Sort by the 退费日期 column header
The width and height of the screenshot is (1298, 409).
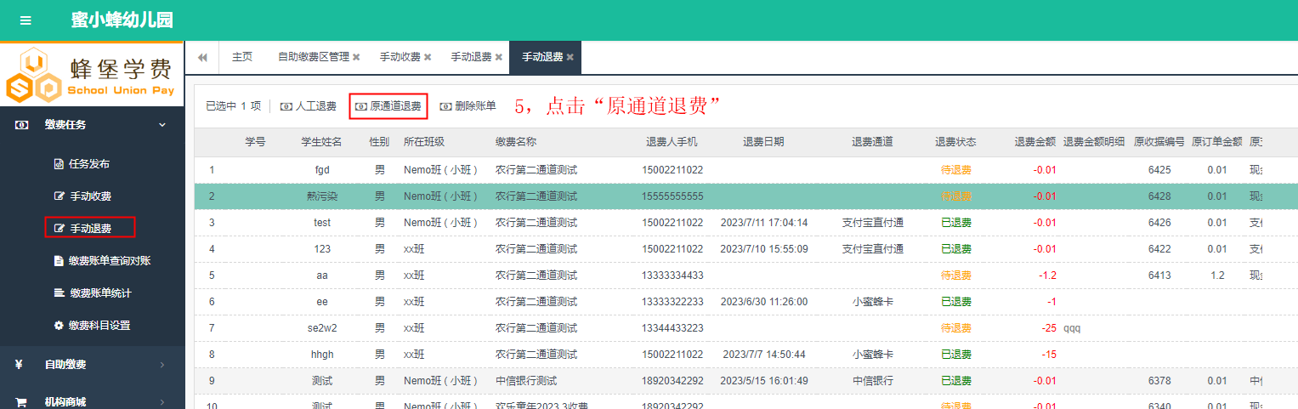(x=763, y=142)
